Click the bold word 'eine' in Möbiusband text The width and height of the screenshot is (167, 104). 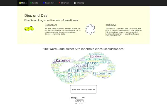[x=58, y=34]
